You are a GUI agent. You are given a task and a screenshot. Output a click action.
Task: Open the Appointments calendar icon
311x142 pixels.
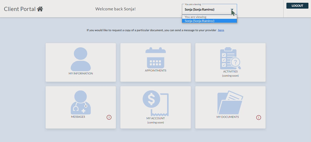pos(155,58)
